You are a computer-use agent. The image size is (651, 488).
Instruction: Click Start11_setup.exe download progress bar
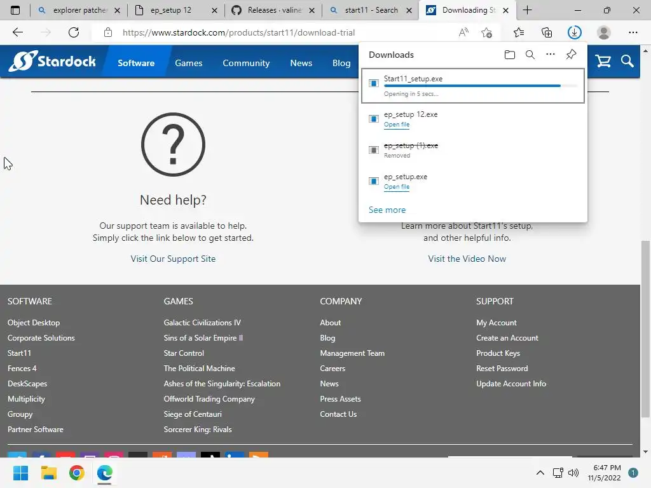tap(481, 86)
